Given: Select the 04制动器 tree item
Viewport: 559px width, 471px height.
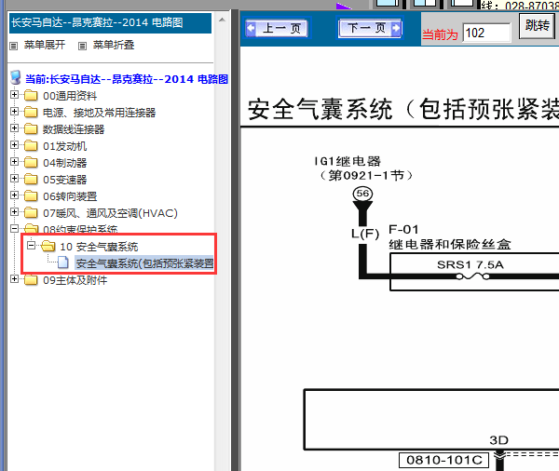Looking at the screenshot, I should [65, 163].
